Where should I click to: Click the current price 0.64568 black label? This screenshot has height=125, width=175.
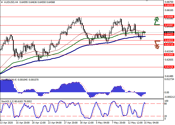(x=169, y=32)
